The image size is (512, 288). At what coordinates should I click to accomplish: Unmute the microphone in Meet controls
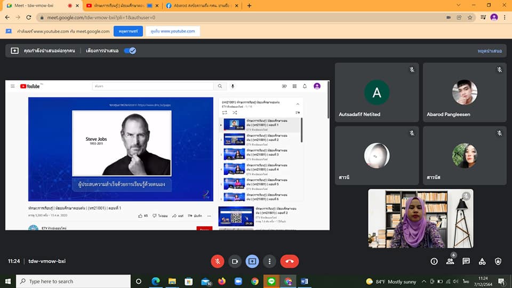pyautogui.click(x=217, y=261)
